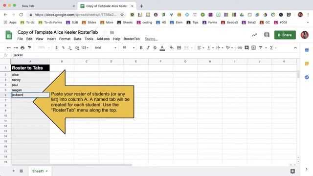Open the font size 10 dropdown
This screenshot has width=313, height=176.
point(128,48)
